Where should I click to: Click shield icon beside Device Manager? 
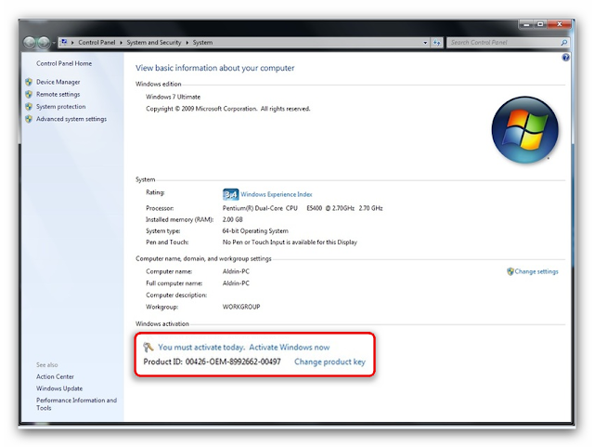point(29,82)
